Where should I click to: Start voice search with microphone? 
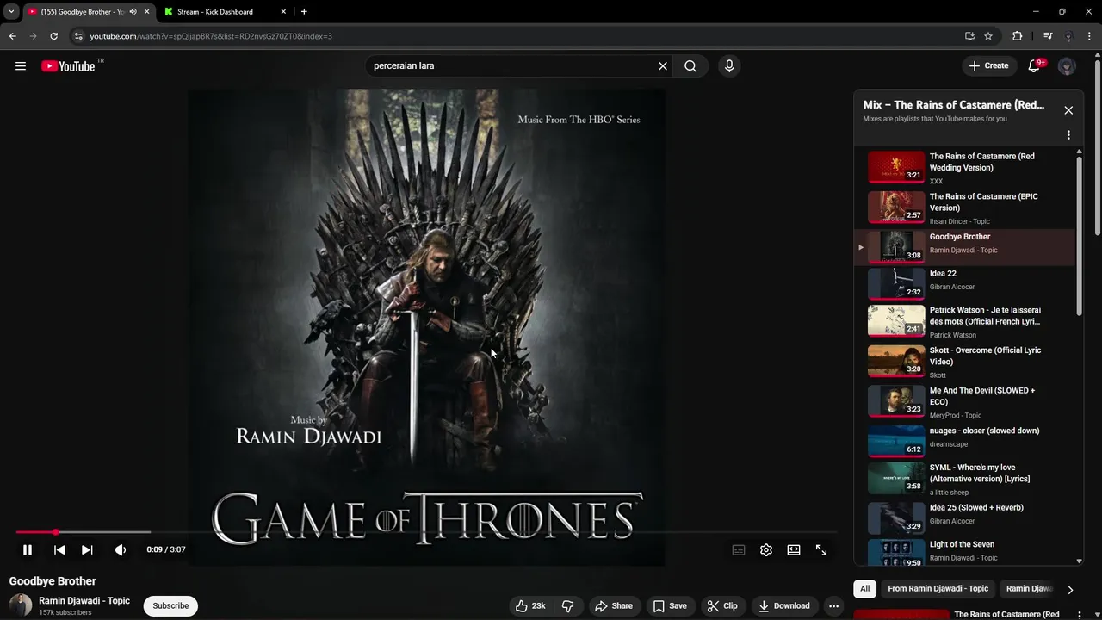(729, 66)
